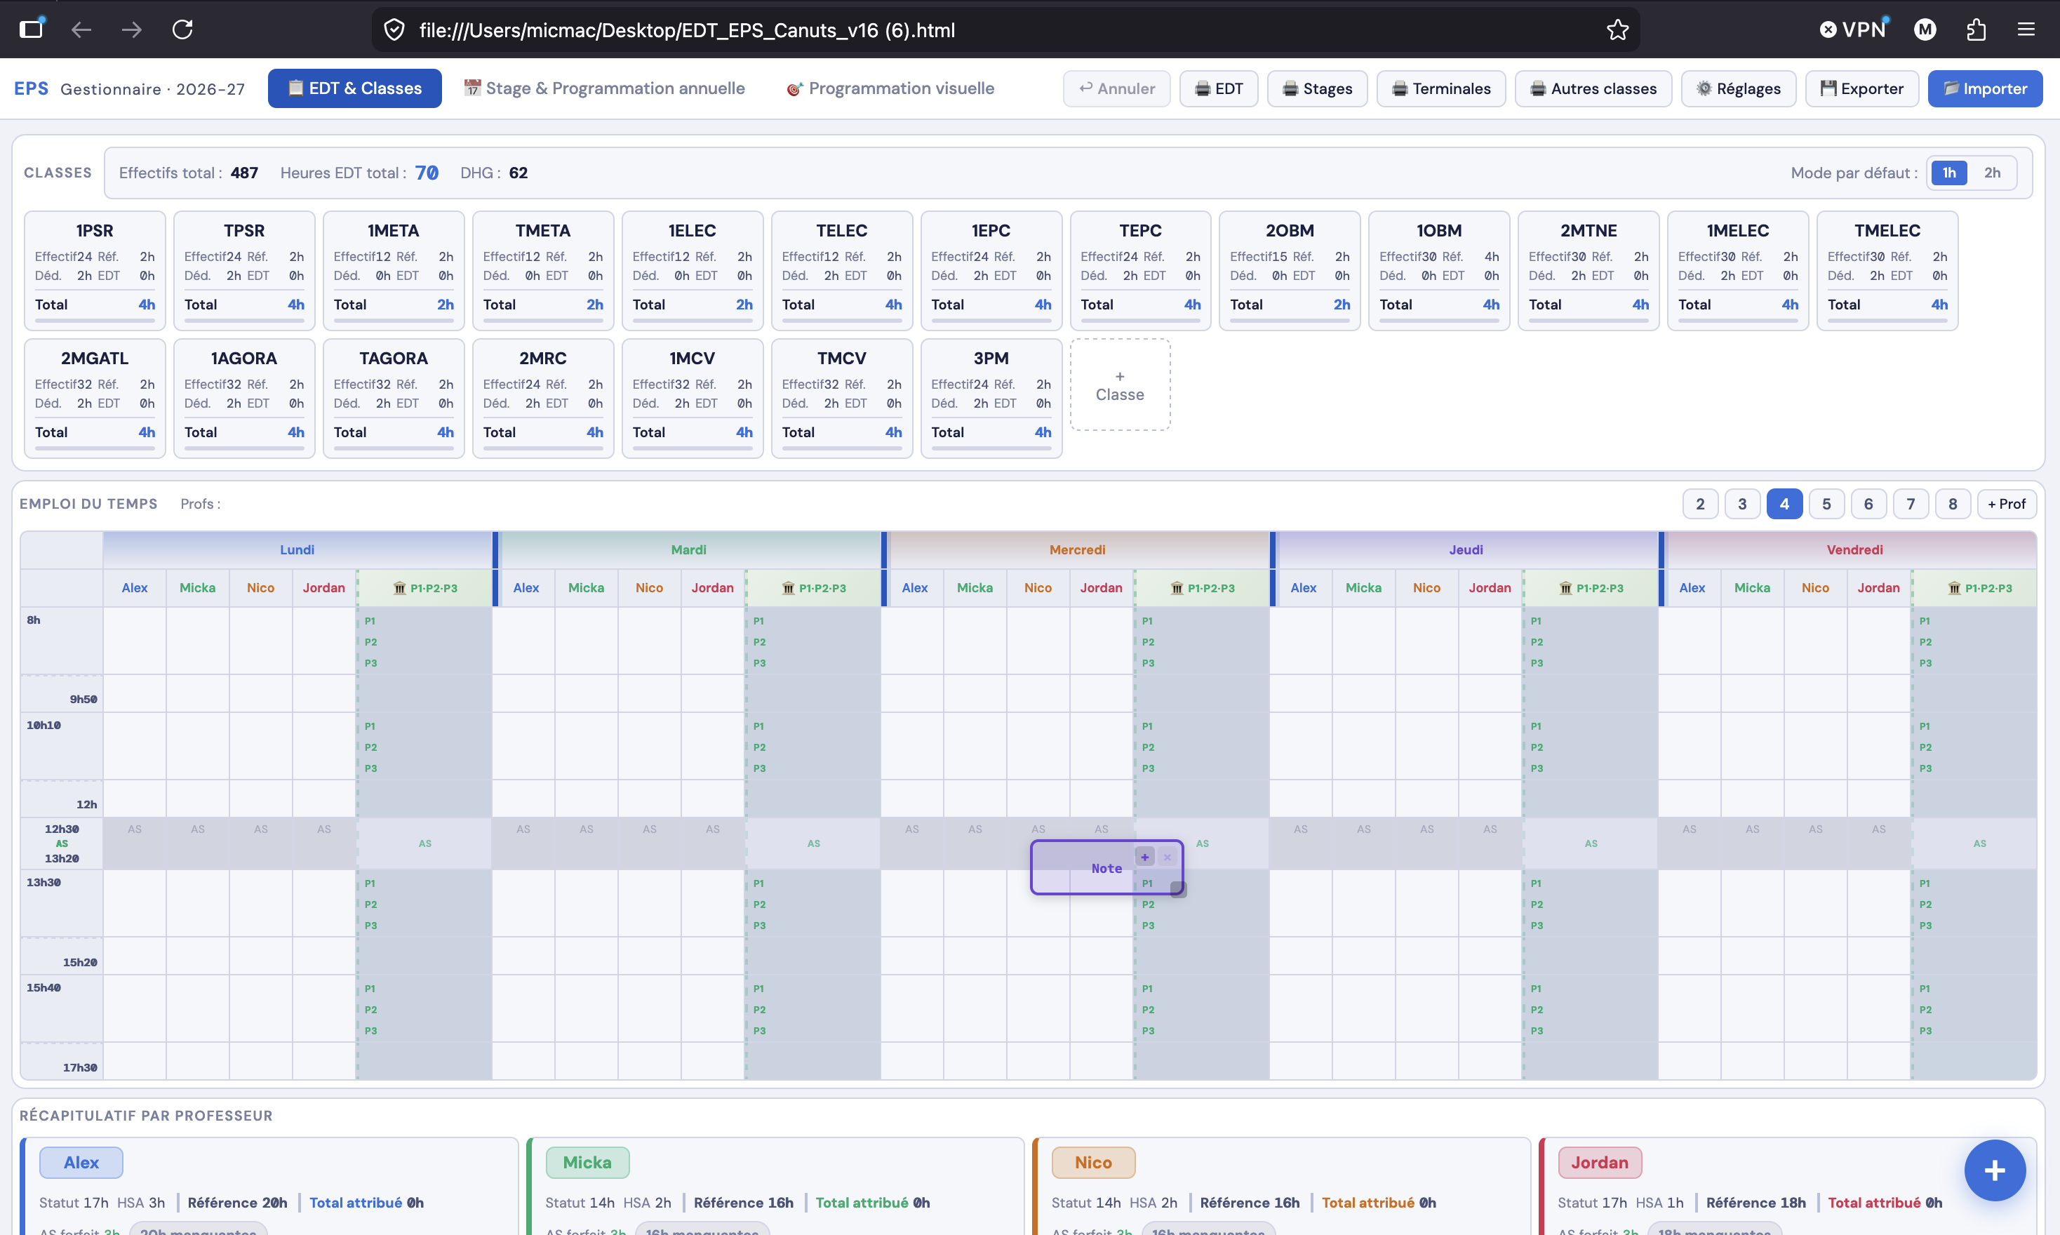Print the EDT with the EDT button

click(x=1219, y=88)
